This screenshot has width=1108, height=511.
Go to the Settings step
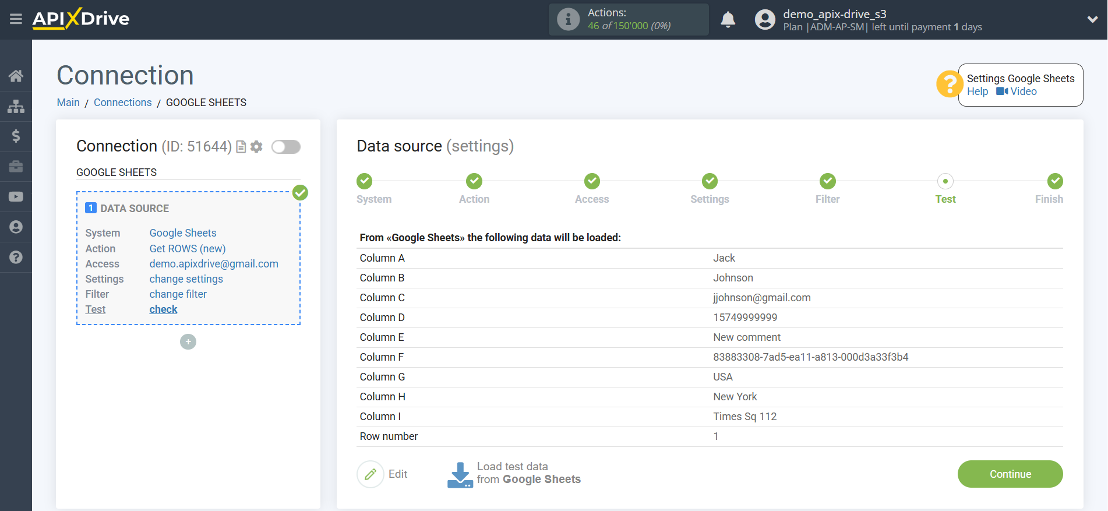point(710,181)
